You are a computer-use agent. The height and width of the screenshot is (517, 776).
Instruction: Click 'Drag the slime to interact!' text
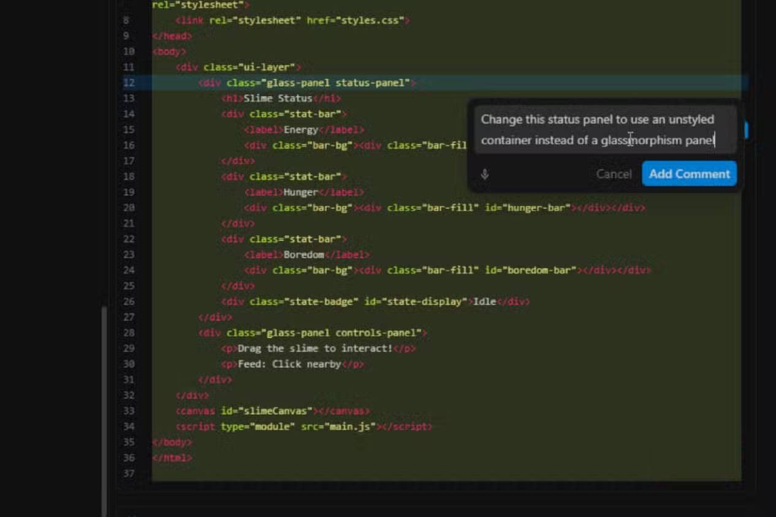click(315, 349)
